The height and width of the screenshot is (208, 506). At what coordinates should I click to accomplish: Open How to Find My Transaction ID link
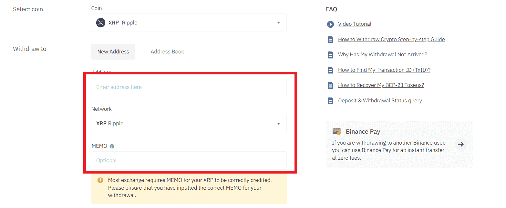(x=384, y=70)
